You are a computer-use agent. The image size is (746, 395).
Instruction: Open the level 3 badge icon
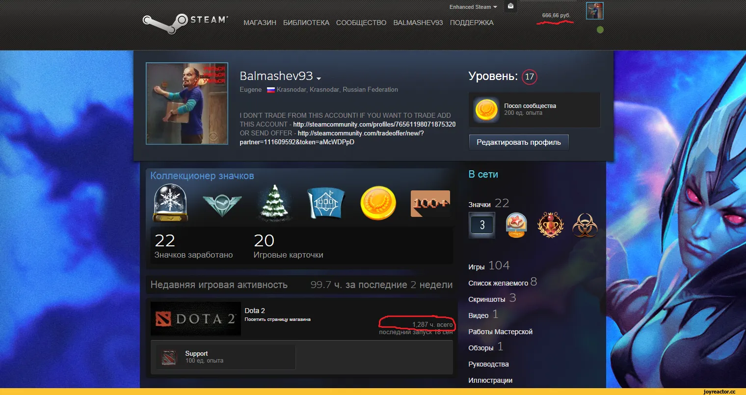482,225
